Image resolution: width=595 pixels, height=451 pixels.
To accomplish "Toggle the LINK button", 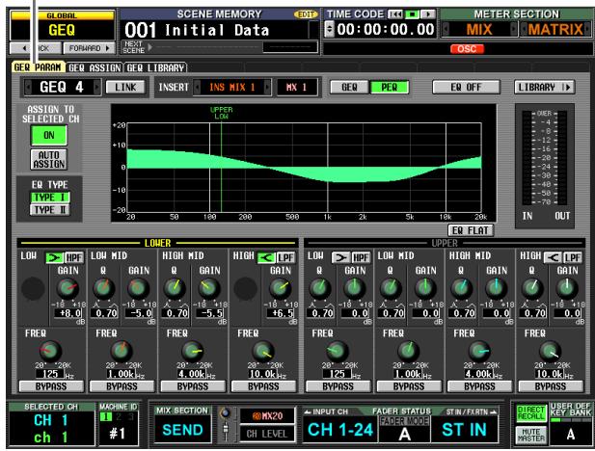I will (x=125, y=88).
